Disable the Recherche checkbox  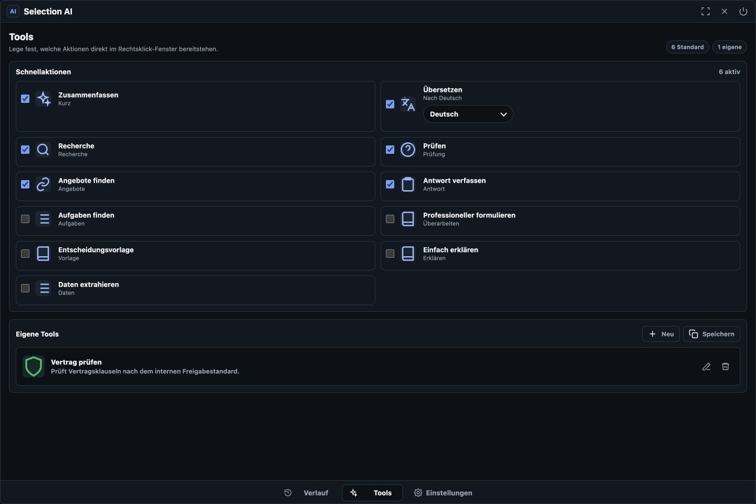25,150
